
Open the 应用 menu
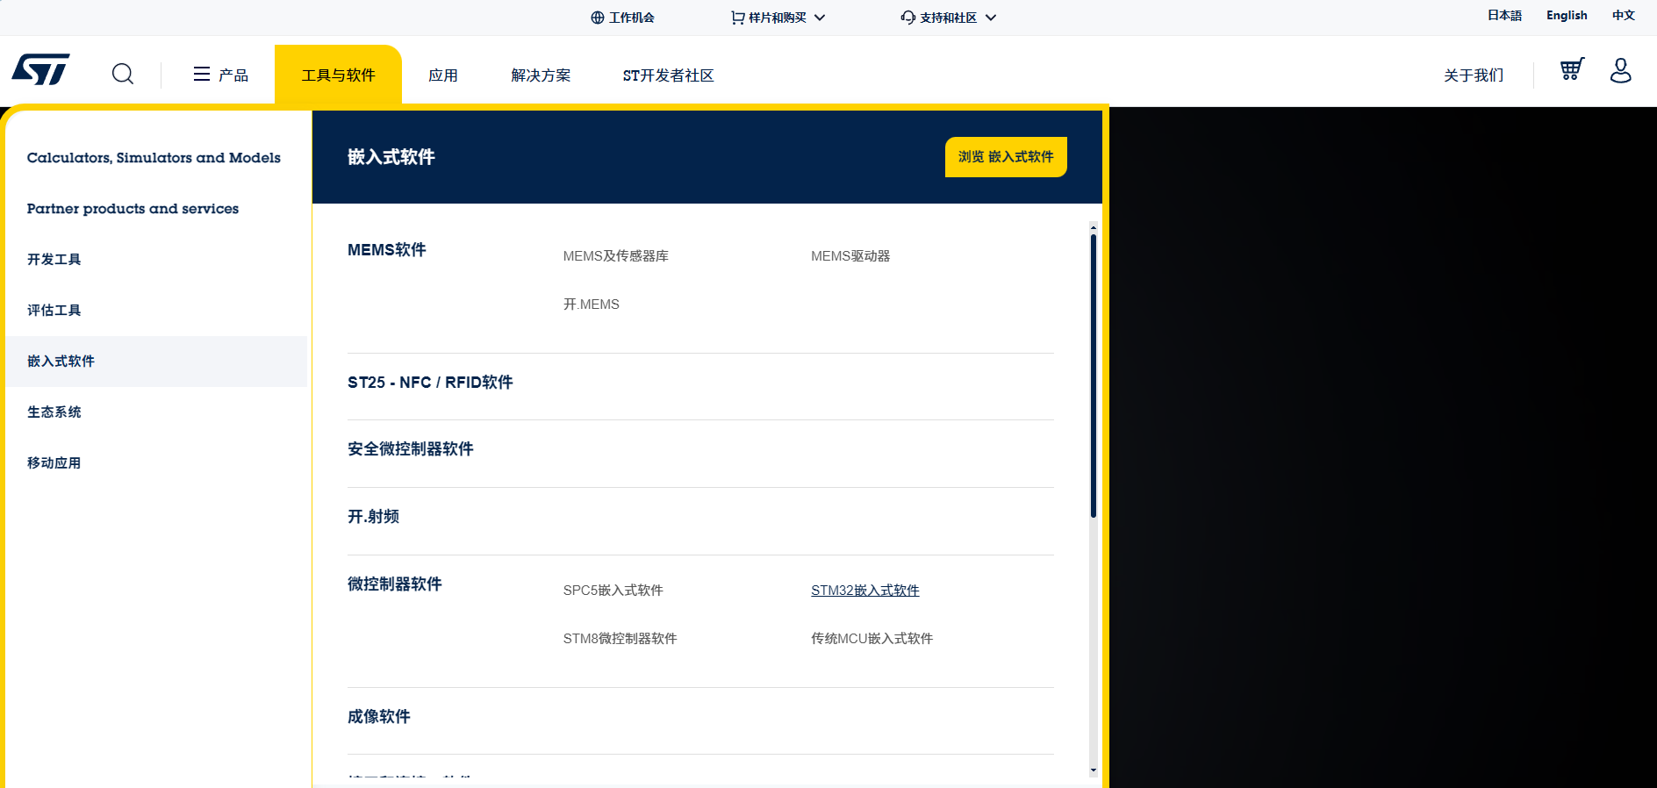pyautogui.click(x=443, y=75)
